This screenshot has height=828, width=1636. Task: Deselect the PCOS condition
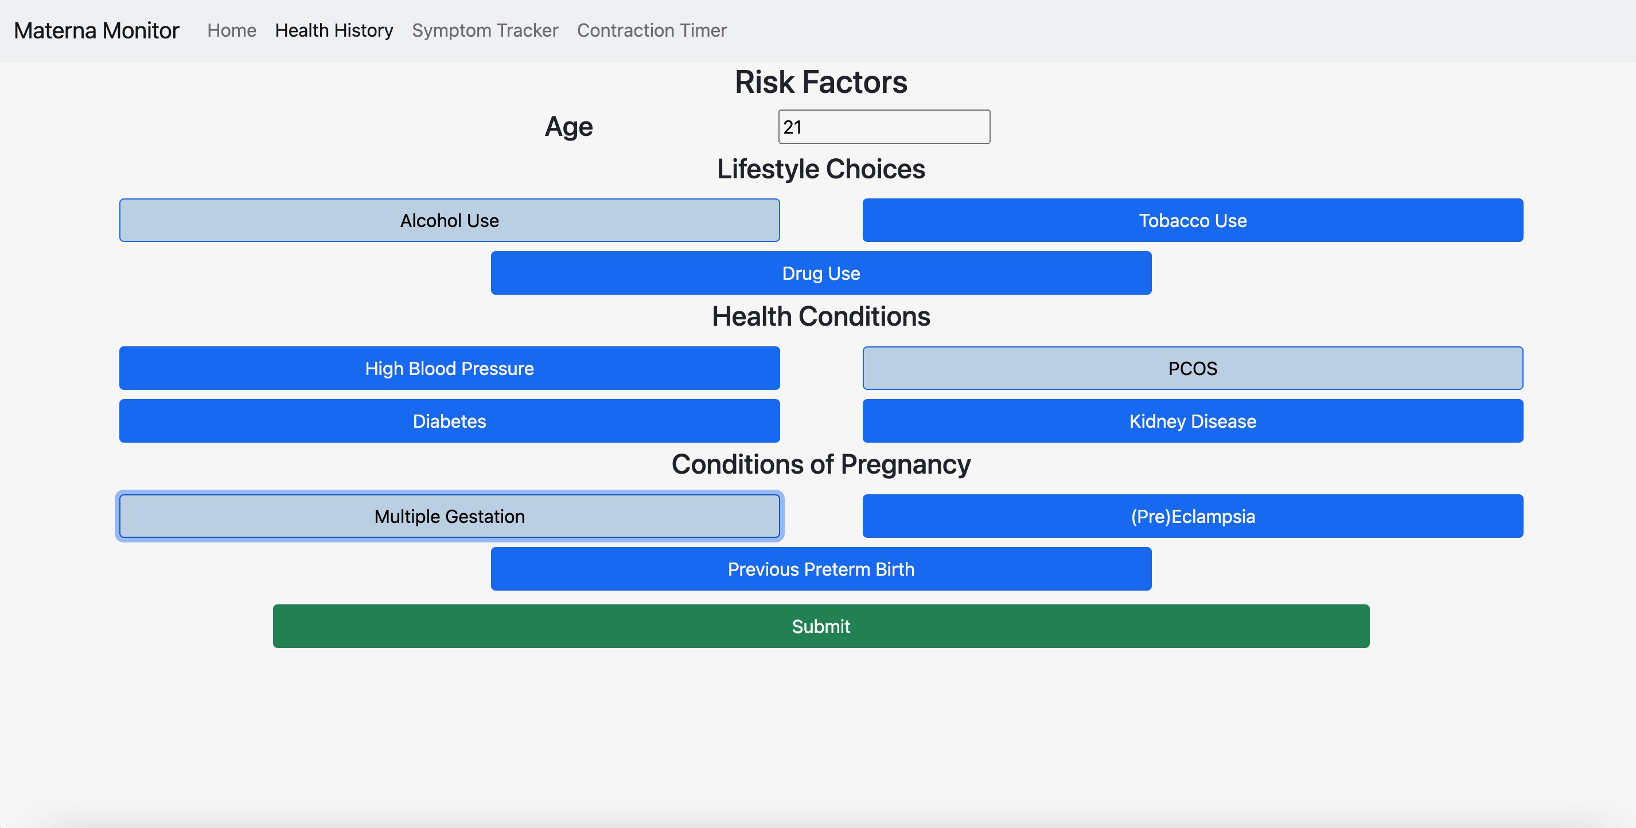pyautogui.click(x=1193, y=368)
